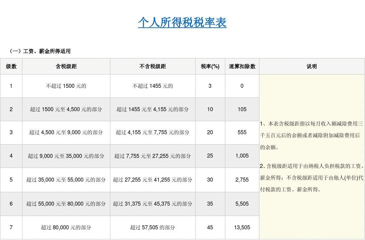Viewport: 365px width, 240px height.
Task: Click note 1 starting with 本表含税级距
Action: tap(312, 136)
